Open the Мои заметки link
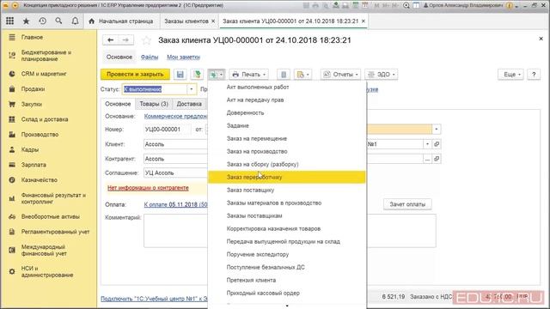This screenshot has height=309, width=550. click(x=183, y=58)
